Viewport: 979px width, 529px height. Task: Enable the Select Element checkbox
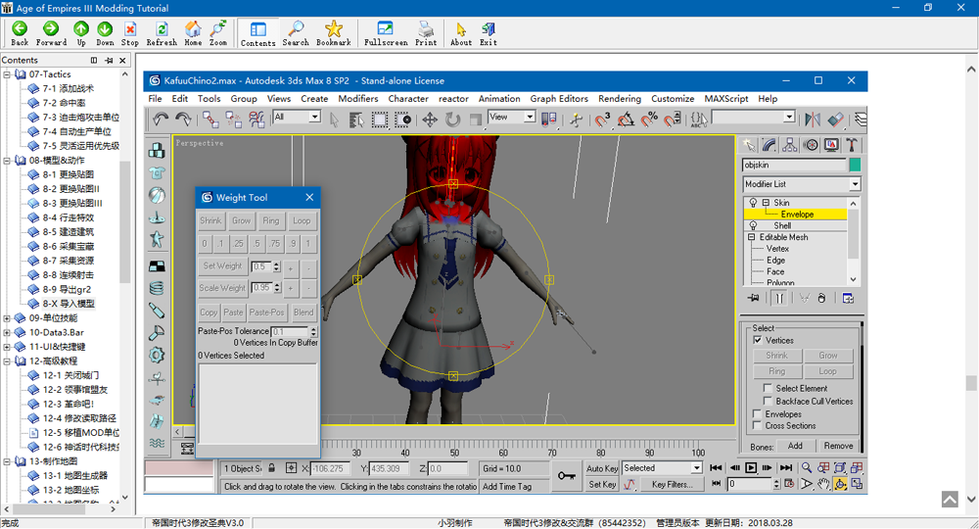768,389
